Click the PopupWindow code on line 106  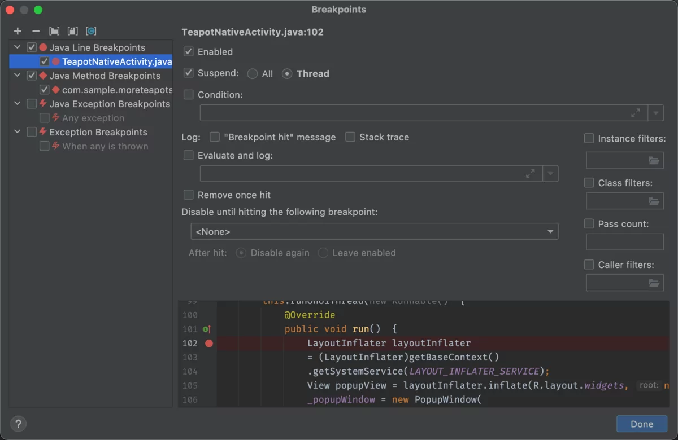pos(447,399)
